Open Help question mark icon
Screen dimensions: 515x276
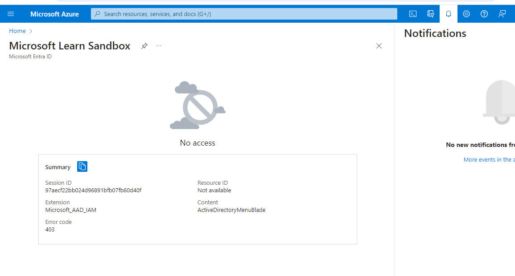484,14
